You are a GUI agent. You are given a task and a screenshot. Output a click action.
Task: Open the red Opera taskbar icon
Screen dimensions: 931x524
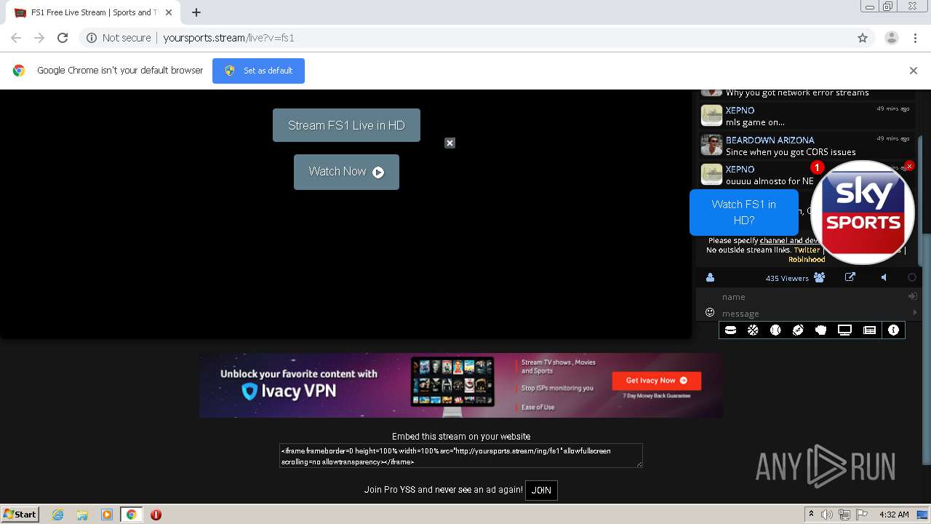[156, 515]
